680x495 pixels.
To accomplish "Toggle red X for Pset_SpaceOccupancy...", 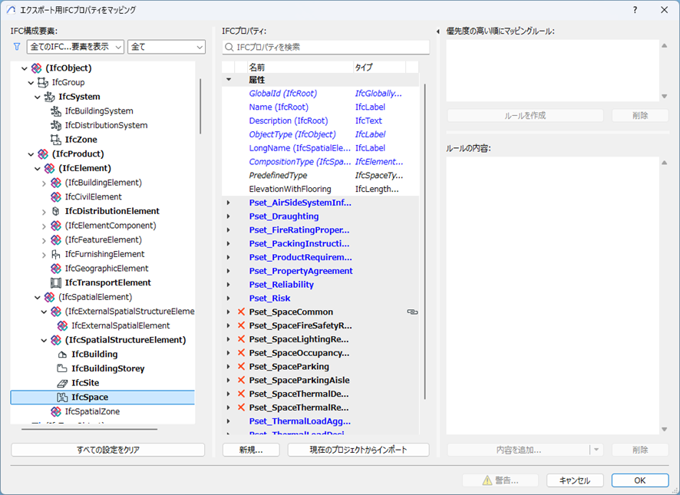I will [x=241, y=353].
